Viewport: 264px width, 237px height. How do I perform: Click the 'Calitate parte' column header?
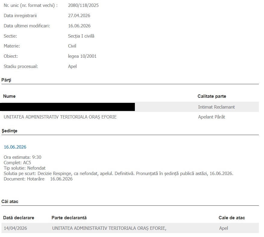212,96
